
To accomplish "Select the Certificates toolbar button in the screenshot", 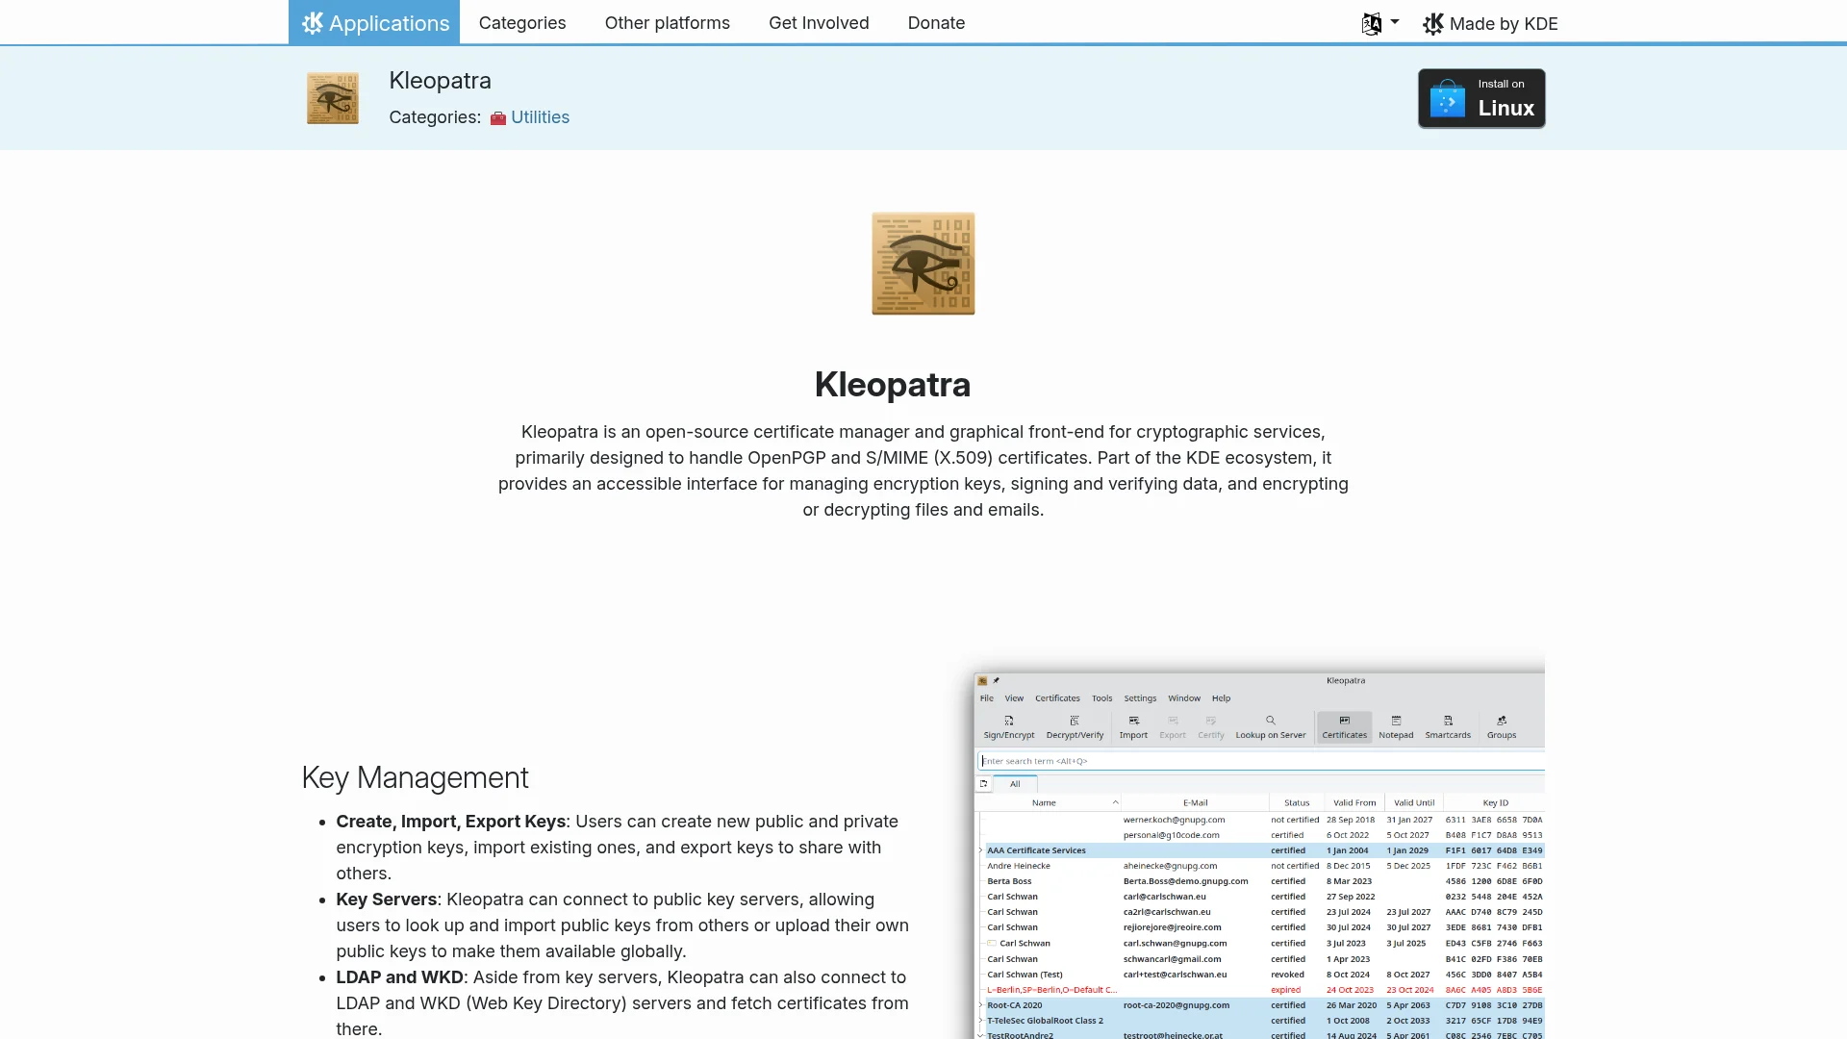I will point(1345,727).
